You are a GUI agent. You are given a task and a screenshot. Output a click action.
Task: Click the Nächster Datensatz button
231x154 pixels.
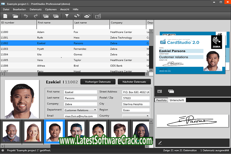click(x=134, y=81)
